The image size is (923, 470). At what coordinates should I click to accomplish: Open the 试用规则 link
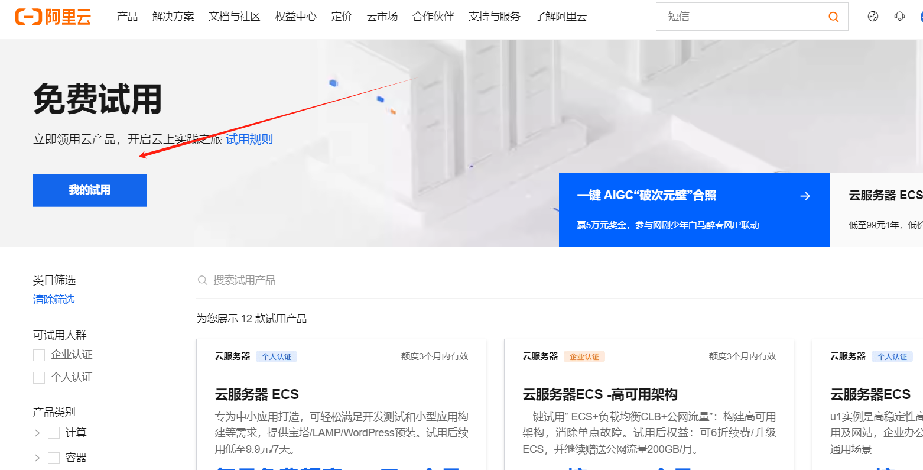click(x=249, y=140)
